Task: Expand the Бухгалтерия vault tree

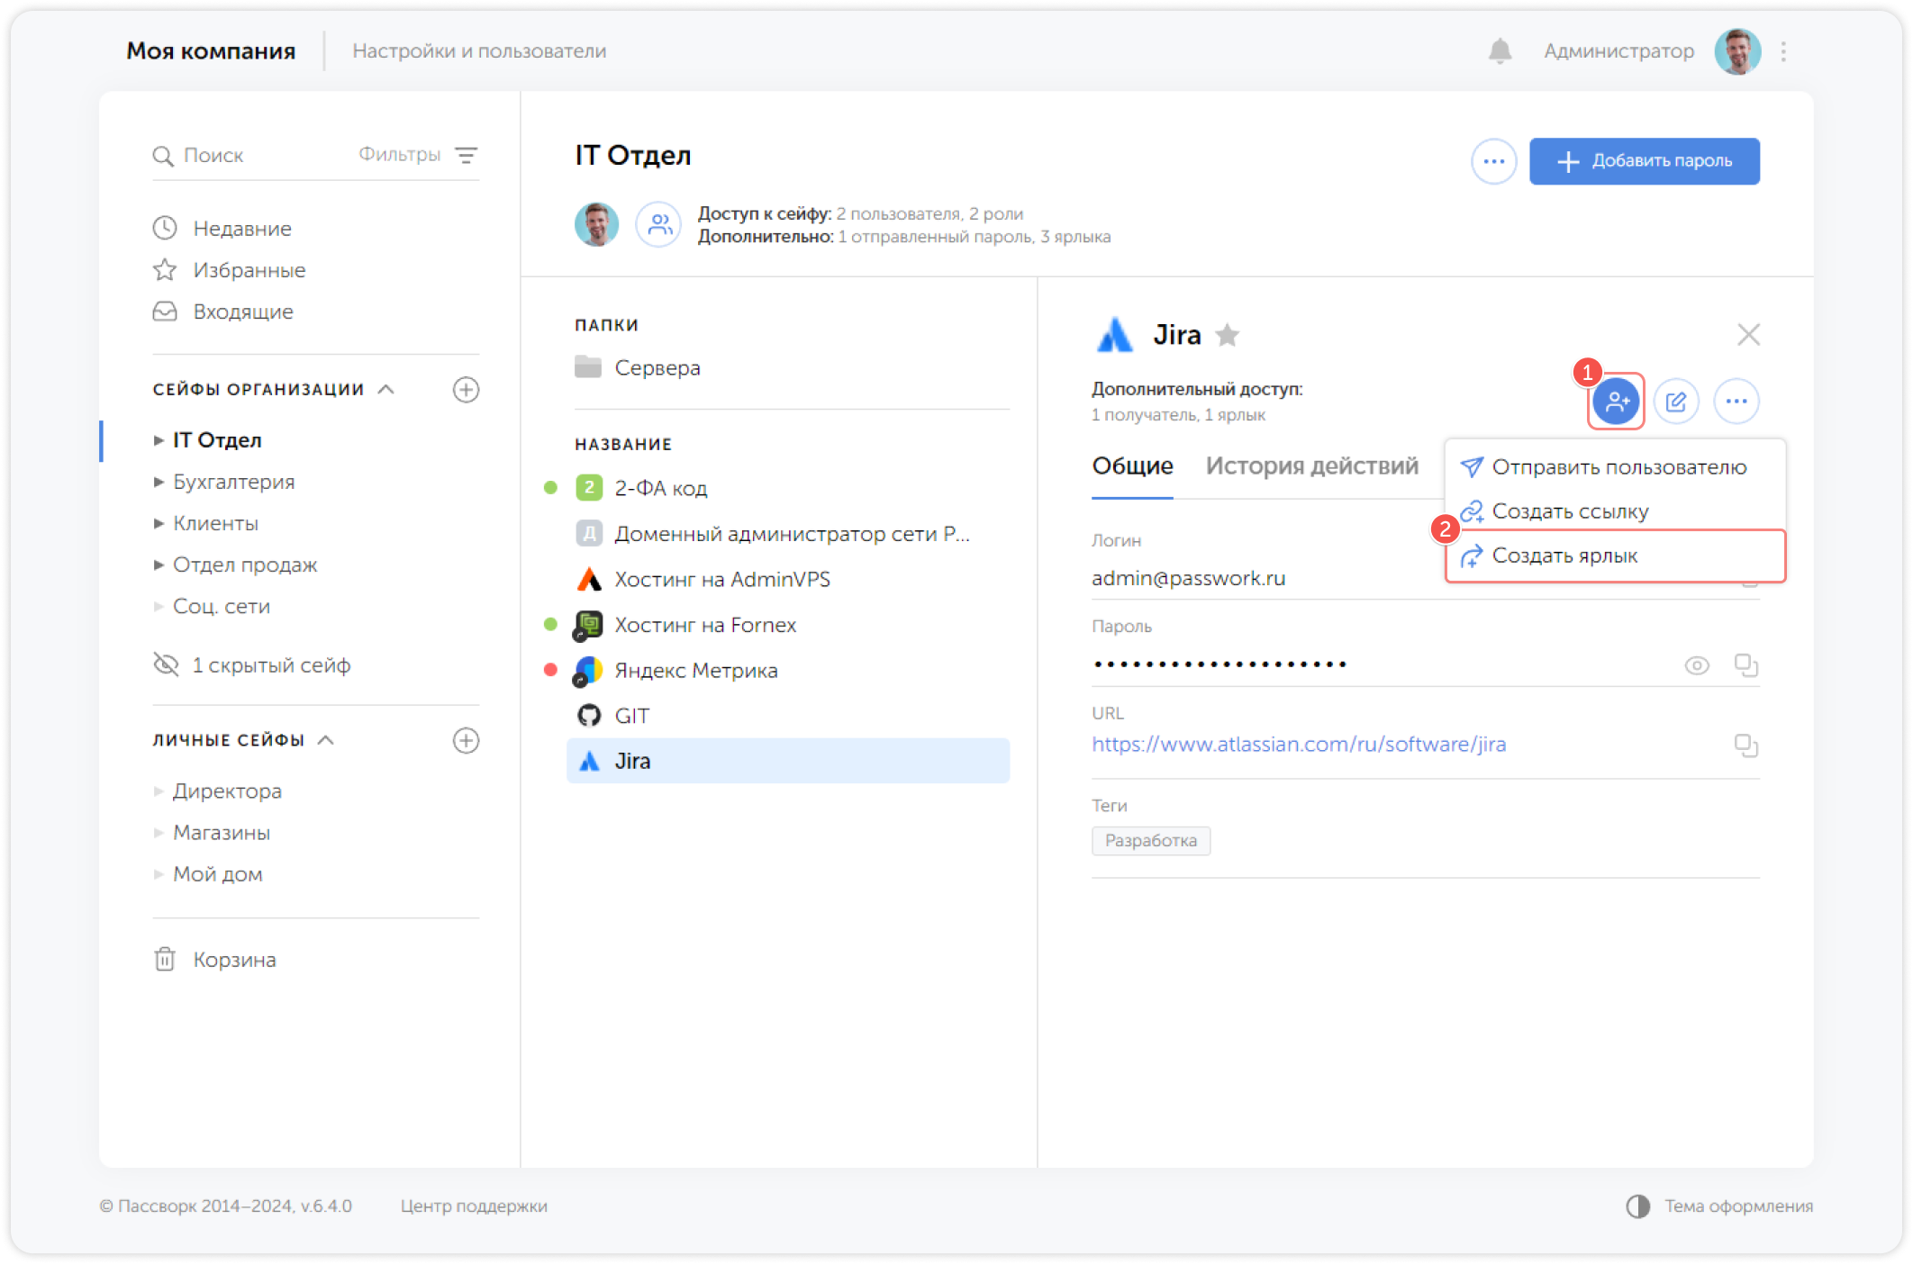Action: coord(159,483)
